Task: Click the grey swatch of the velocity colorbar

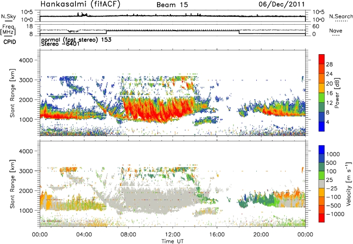Action: point(322,184)
